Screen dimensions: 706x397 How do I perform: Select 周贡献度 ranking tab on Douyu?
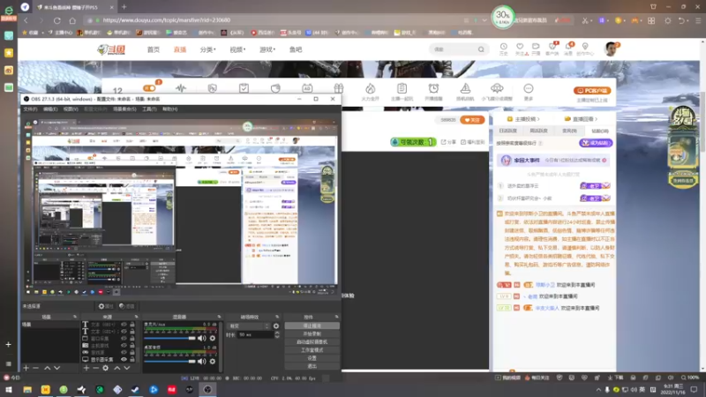pos(538,131)
